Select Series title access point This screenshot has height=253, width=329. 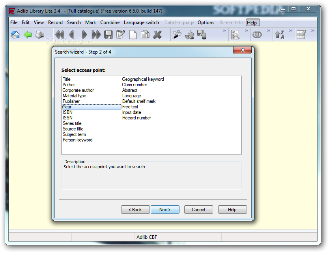(72, 123)
